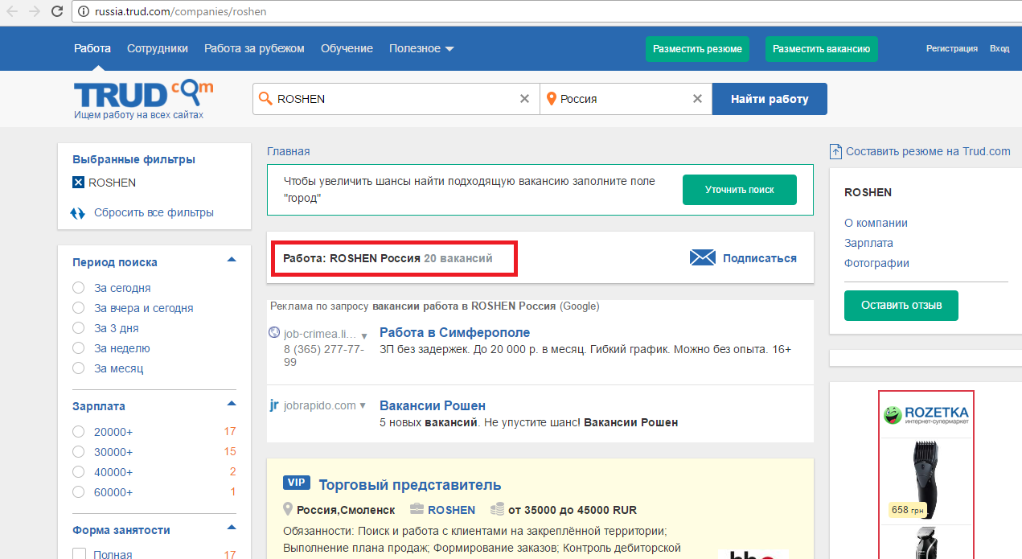Image resolution: width=1022 pixels, height=559 pixels.
Task: Click the magnifying glass icon in keyword search field
Action: 264,98
